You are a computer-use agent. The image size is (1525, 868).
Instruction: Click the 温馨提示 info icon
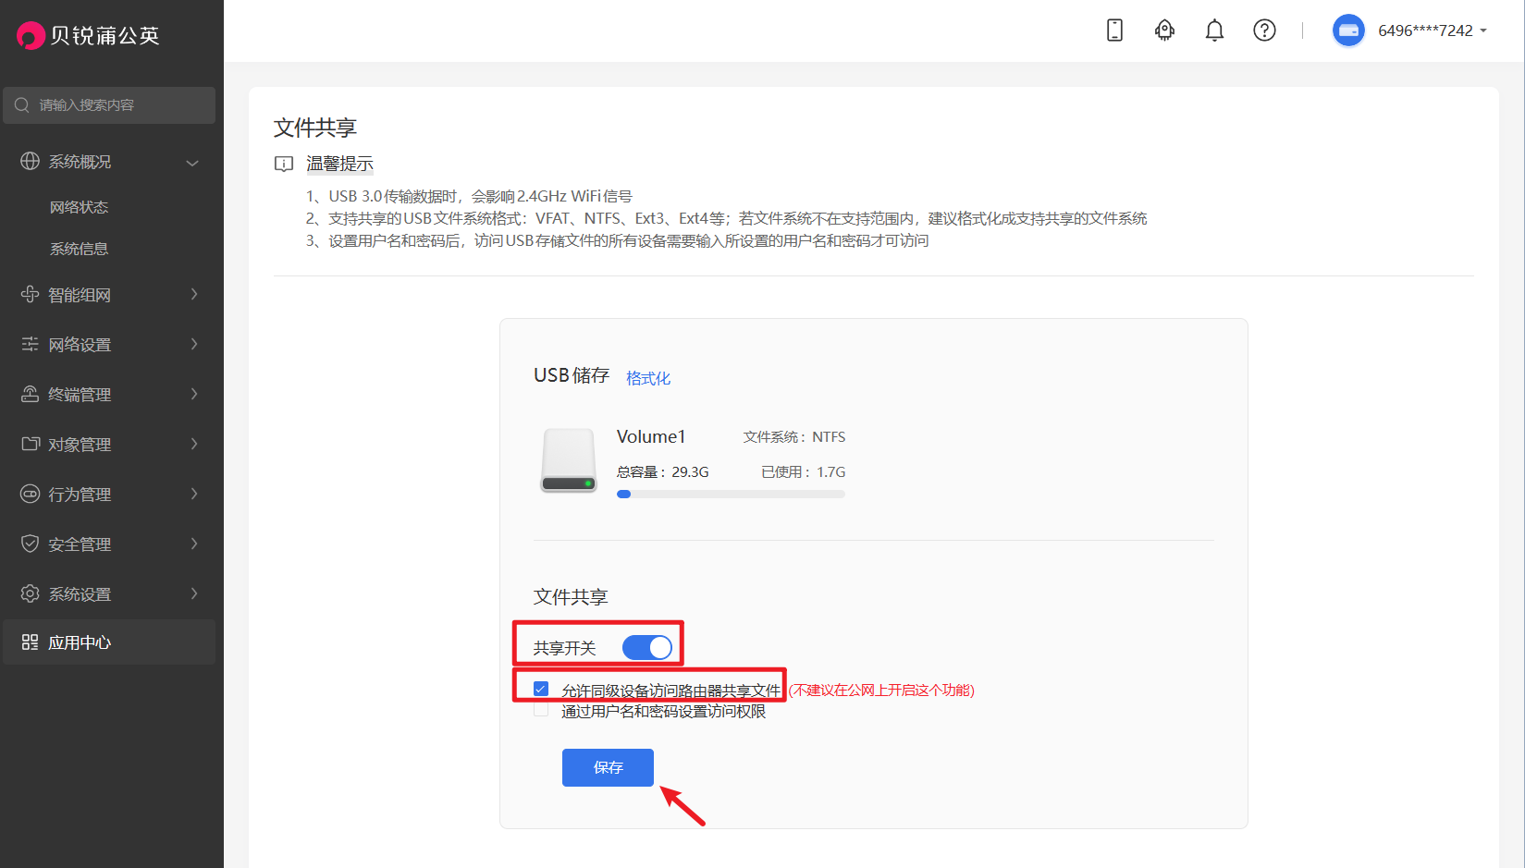tap(284, 165)
